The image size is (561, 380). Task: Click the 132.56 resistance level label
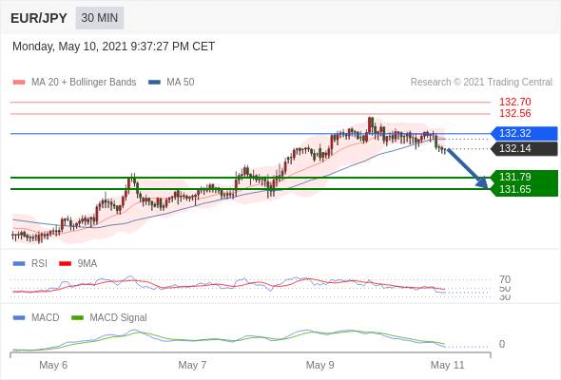click(514, 113)
